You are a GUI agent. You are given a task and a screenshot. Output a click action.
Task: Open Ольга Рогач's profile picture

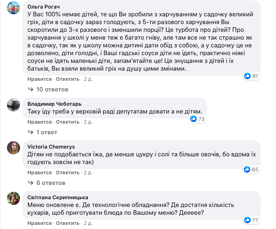14,8
